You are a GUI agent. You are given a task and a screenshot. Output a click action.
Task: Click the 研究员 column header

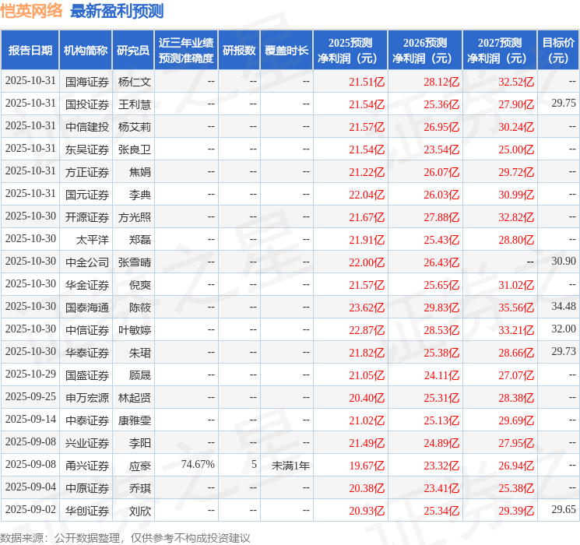click(x=133, y=51)
